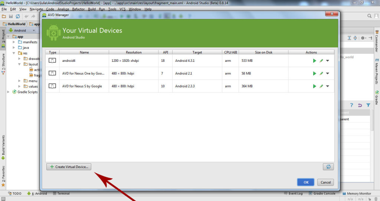The height and width of the screenshot is (201, 380).
Task: Expand the java folder
Action: [14, 48]
